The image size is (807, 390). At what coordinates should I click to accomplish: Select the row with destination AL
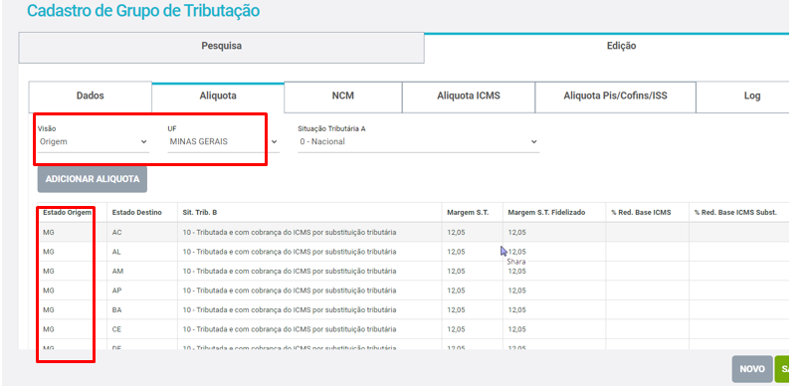(x=413, y=252)
